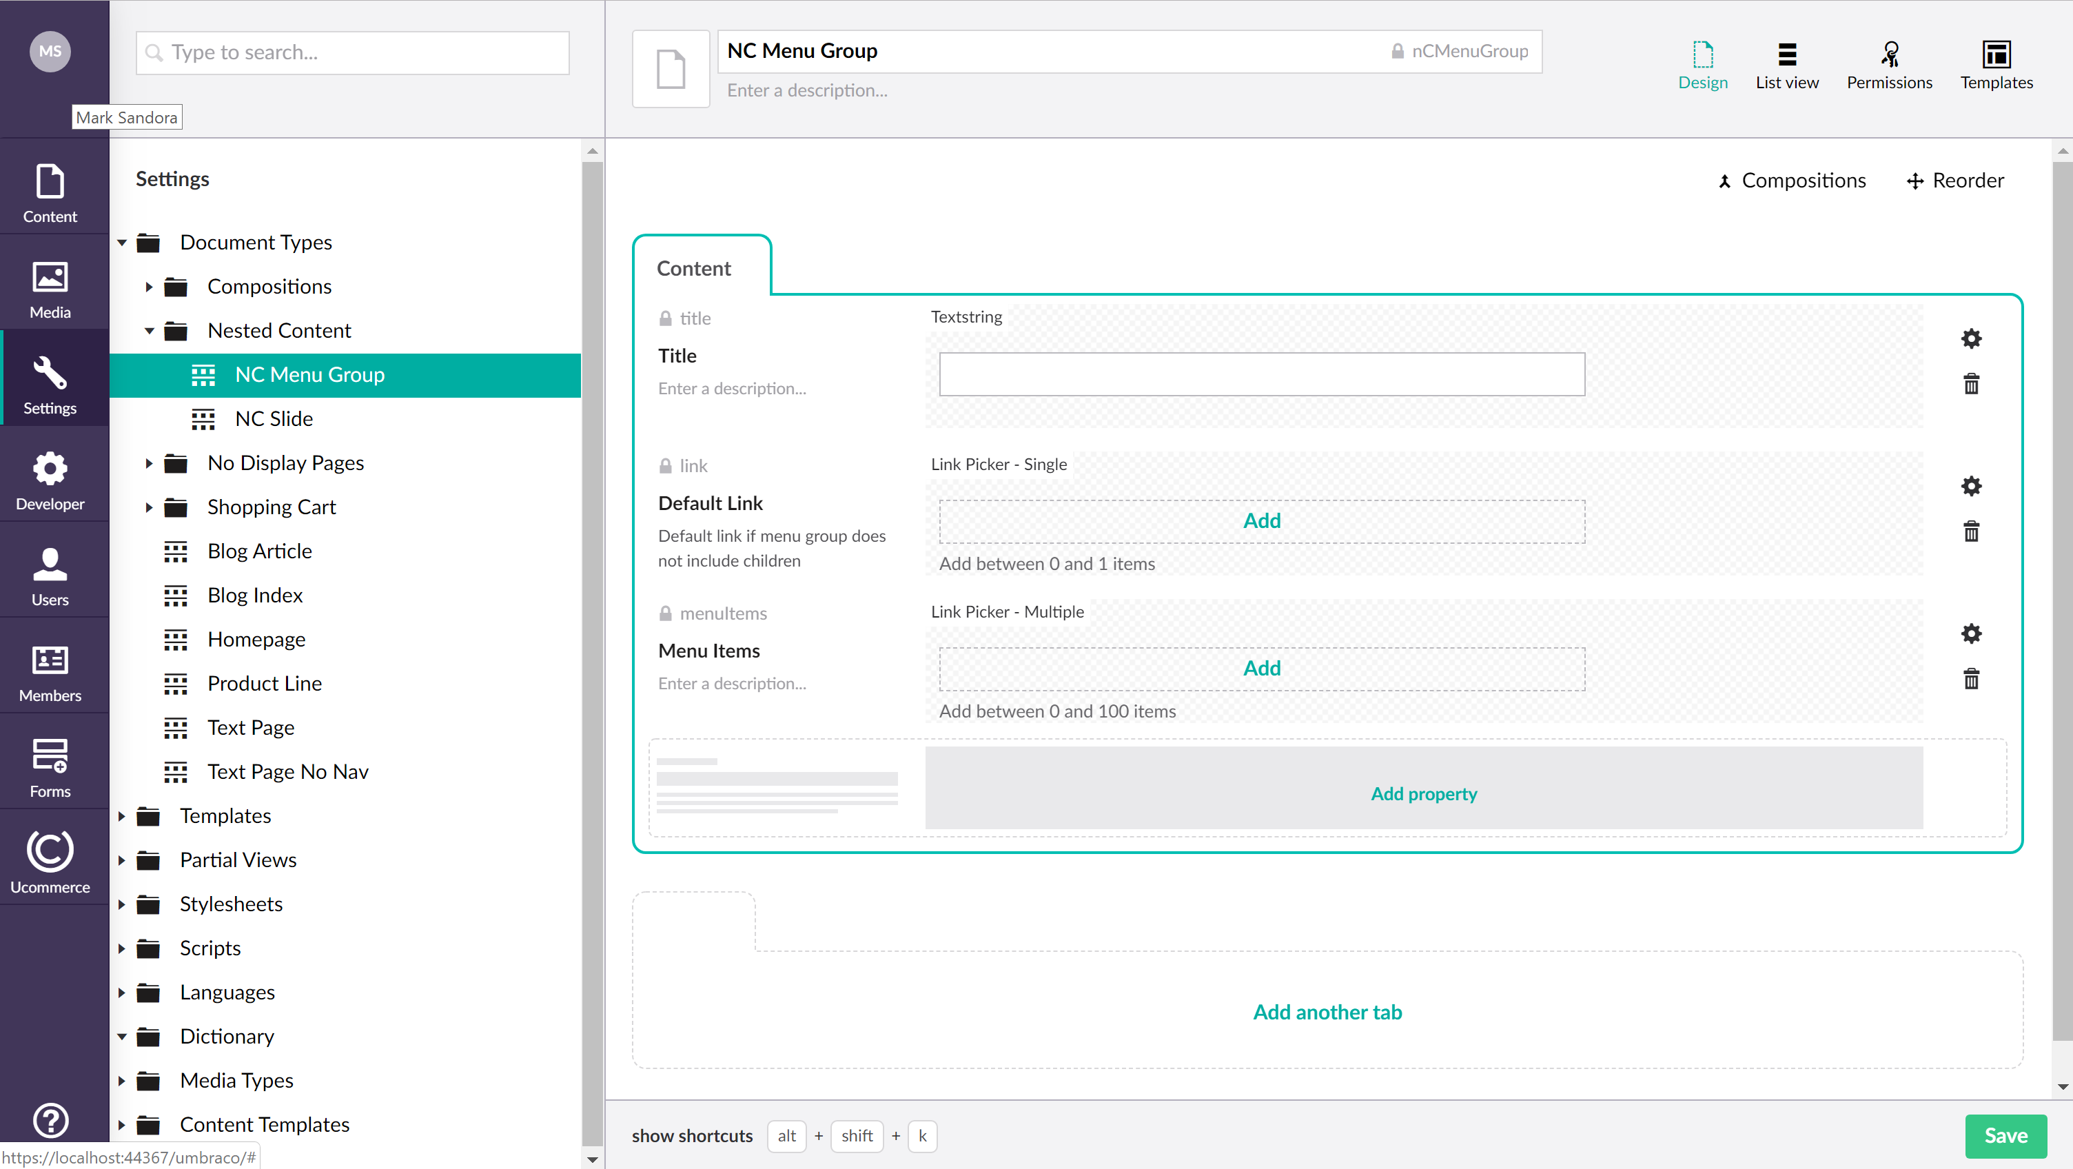Delete the Default Link property
The width and height of the screenshot is (2073, 1169).
[1971, 531]
